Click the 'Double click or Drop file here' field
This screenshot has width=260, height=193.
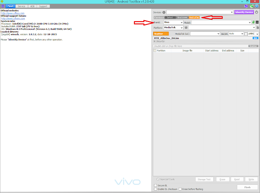pos(200,46)
